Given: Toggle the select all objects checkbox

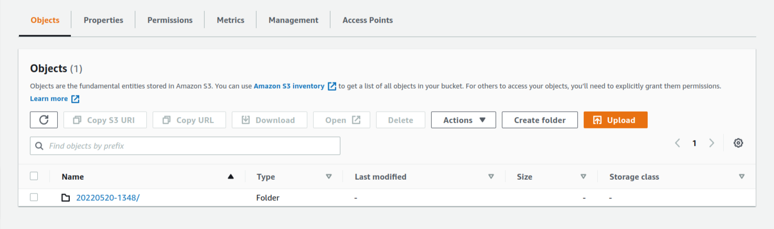Looking at the screenshot, I should click(x=34, y=176).
